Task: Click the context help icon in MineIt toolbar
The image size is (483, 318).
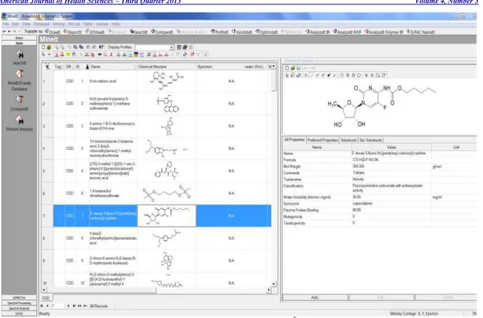Action: [101, 47]
